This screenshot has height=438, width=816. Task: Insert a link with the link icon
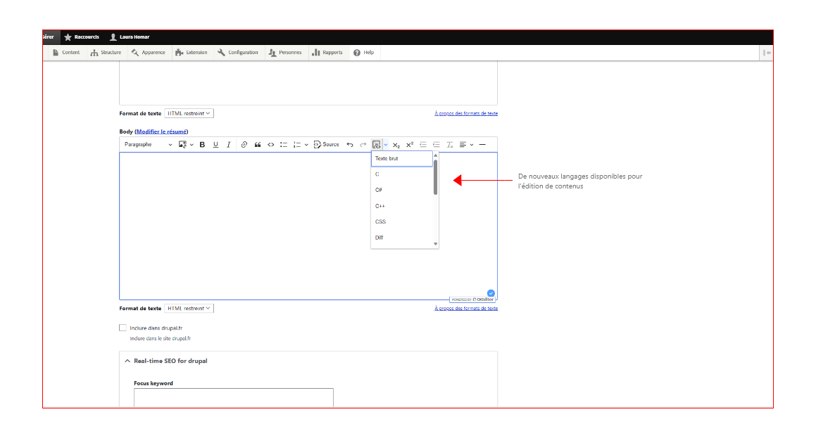pos(244,145)
